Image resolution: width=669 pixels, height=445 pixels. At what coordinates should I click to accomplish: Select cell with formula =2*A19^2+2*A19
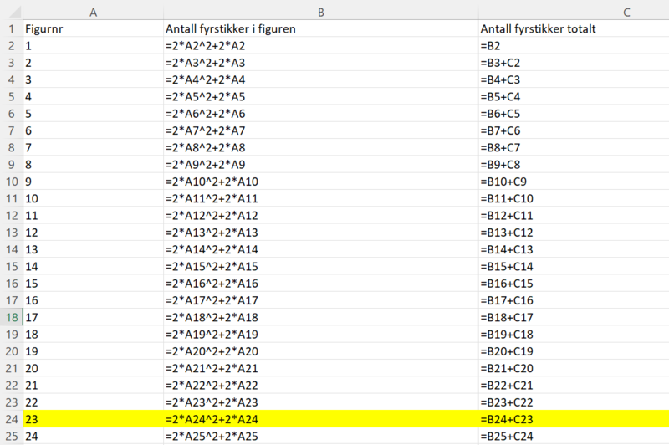click(321, 334)
